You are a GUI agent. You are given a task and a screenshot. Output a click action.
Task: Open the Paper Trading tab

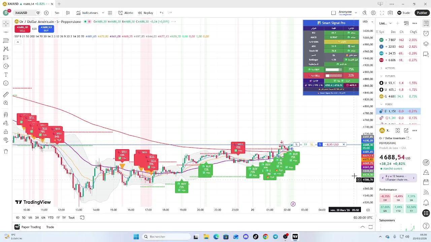point(28,227)
